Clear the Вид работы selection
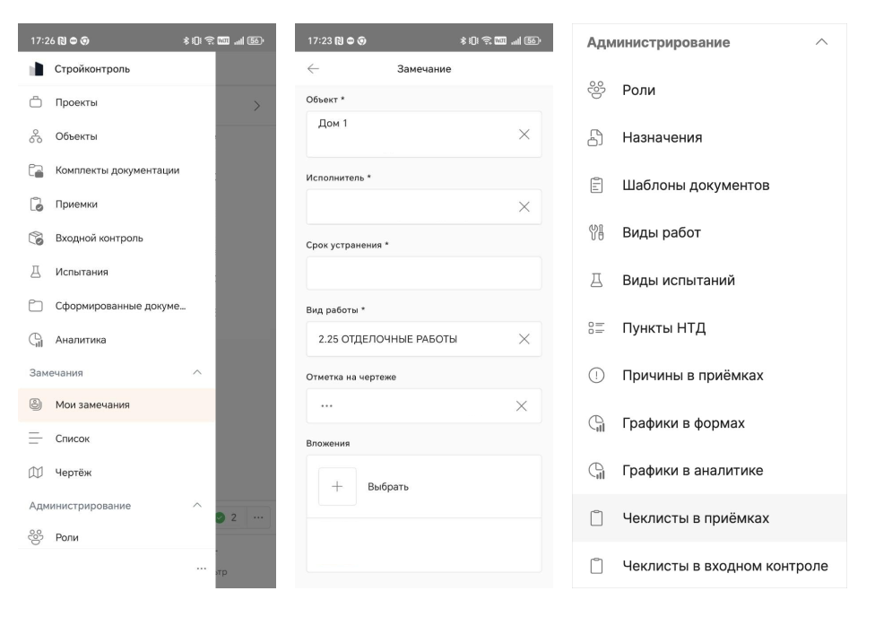This screenshot has height=617, width=875. pos(524,339)
